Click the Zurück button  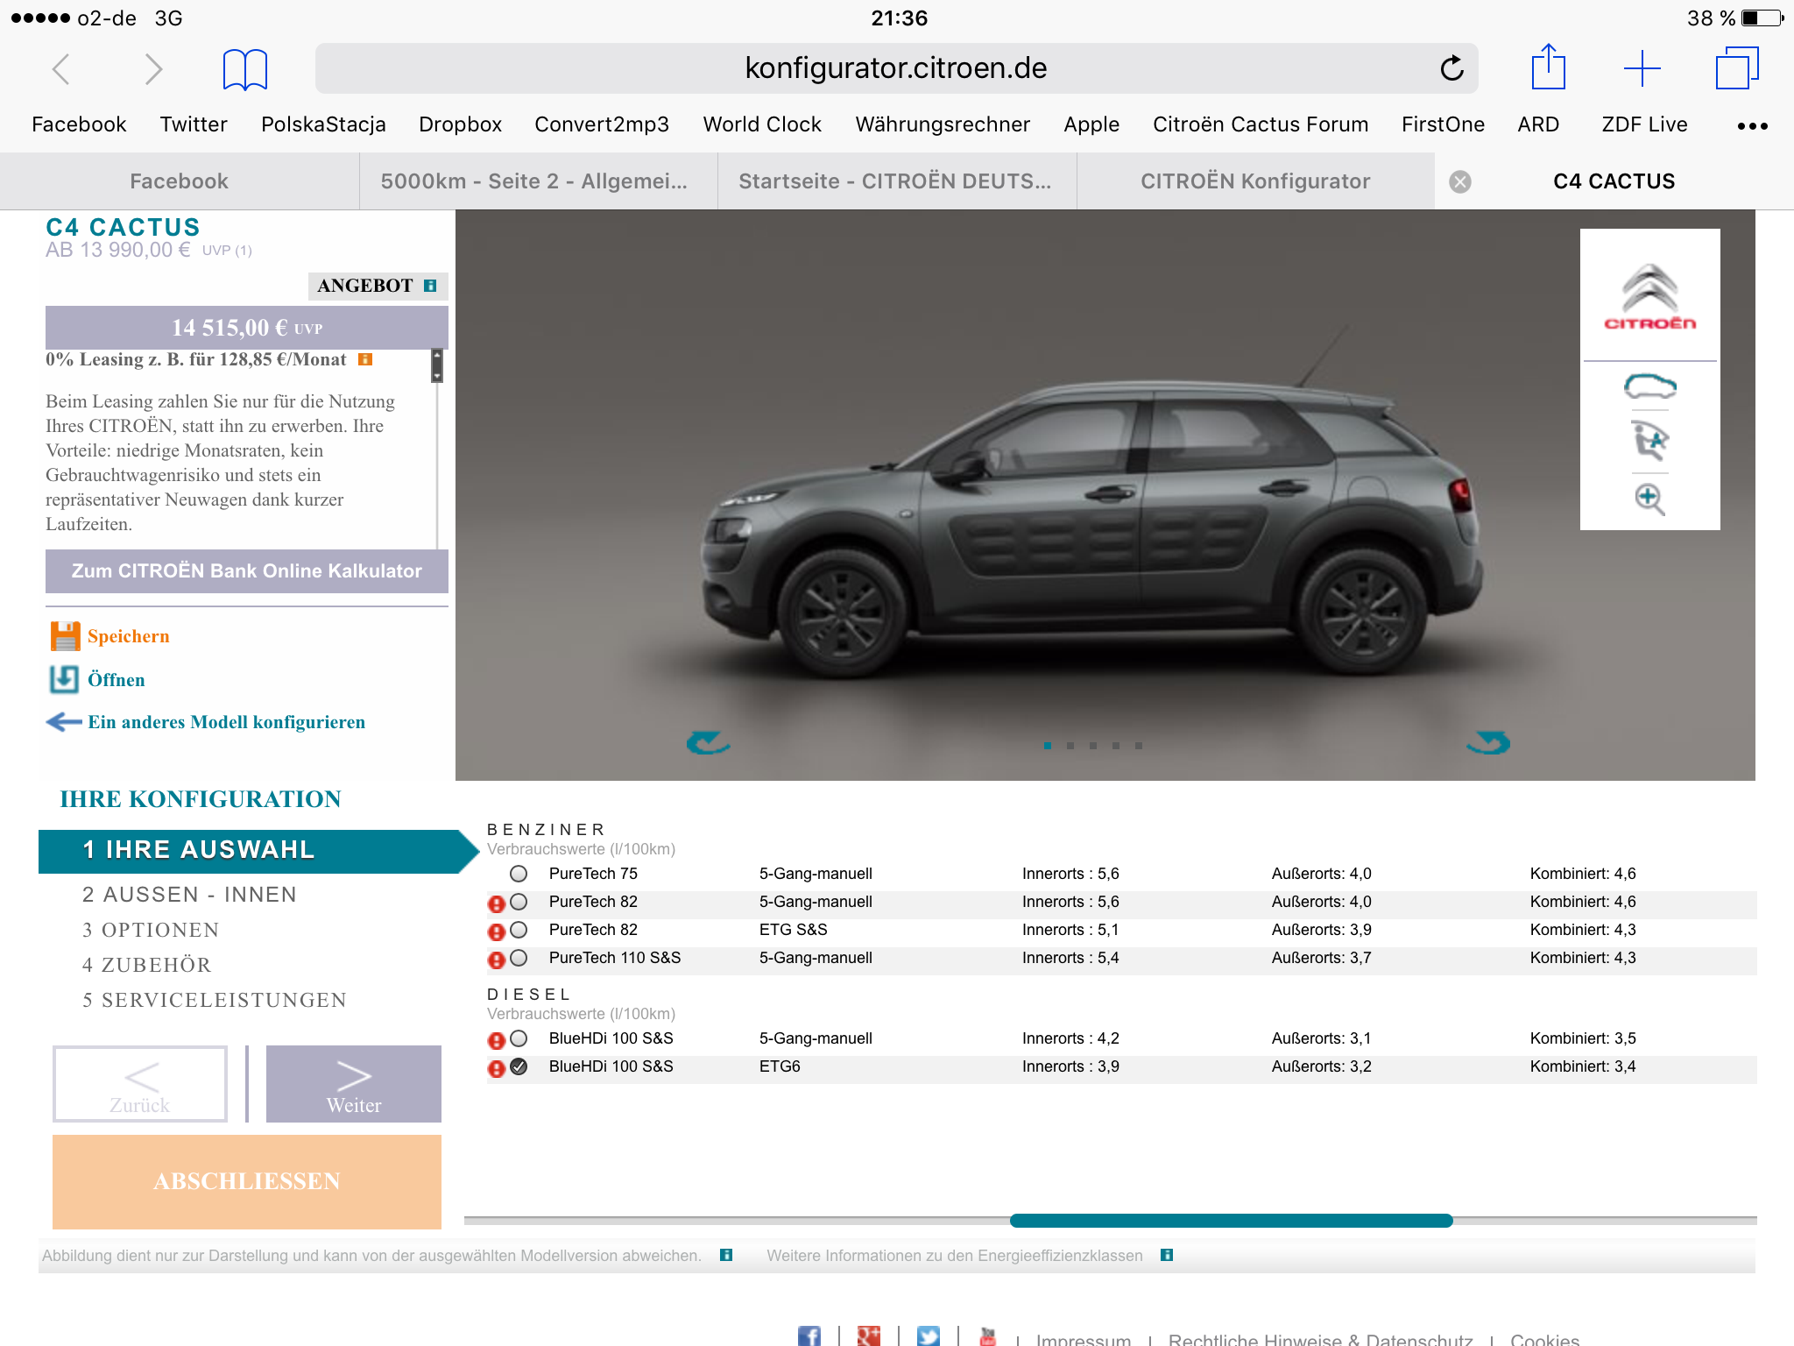pos(140,1084)
